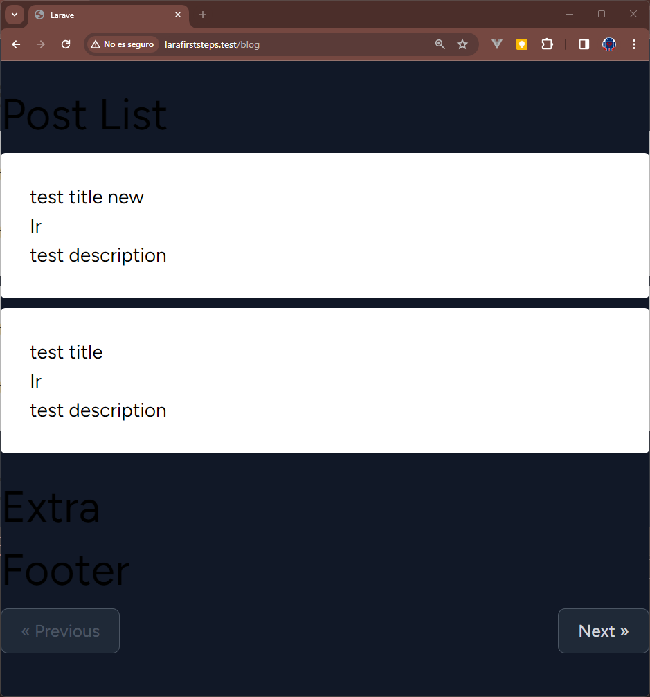Click the disabled Previous pagination control
Screen dimensions: 650x697
point(60,631)
